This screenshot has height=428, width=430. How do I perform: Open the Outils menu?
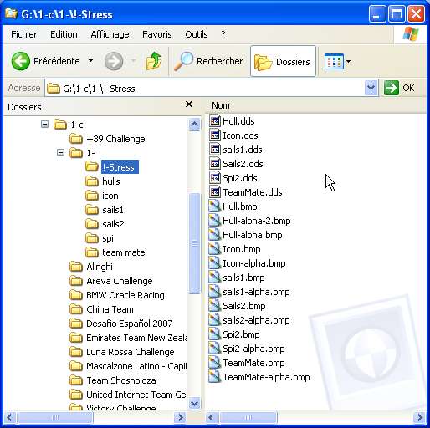click(x=197, y=34)
